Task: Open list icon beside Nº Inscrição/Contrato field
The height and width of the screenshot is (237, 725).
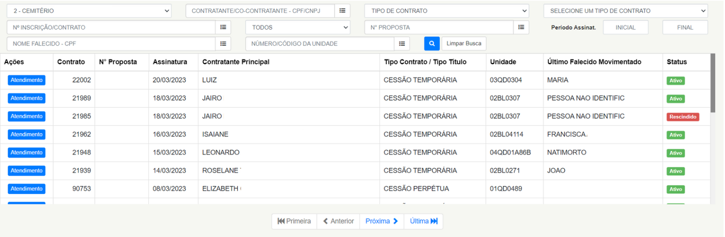Action: click(x=223, y=27)
